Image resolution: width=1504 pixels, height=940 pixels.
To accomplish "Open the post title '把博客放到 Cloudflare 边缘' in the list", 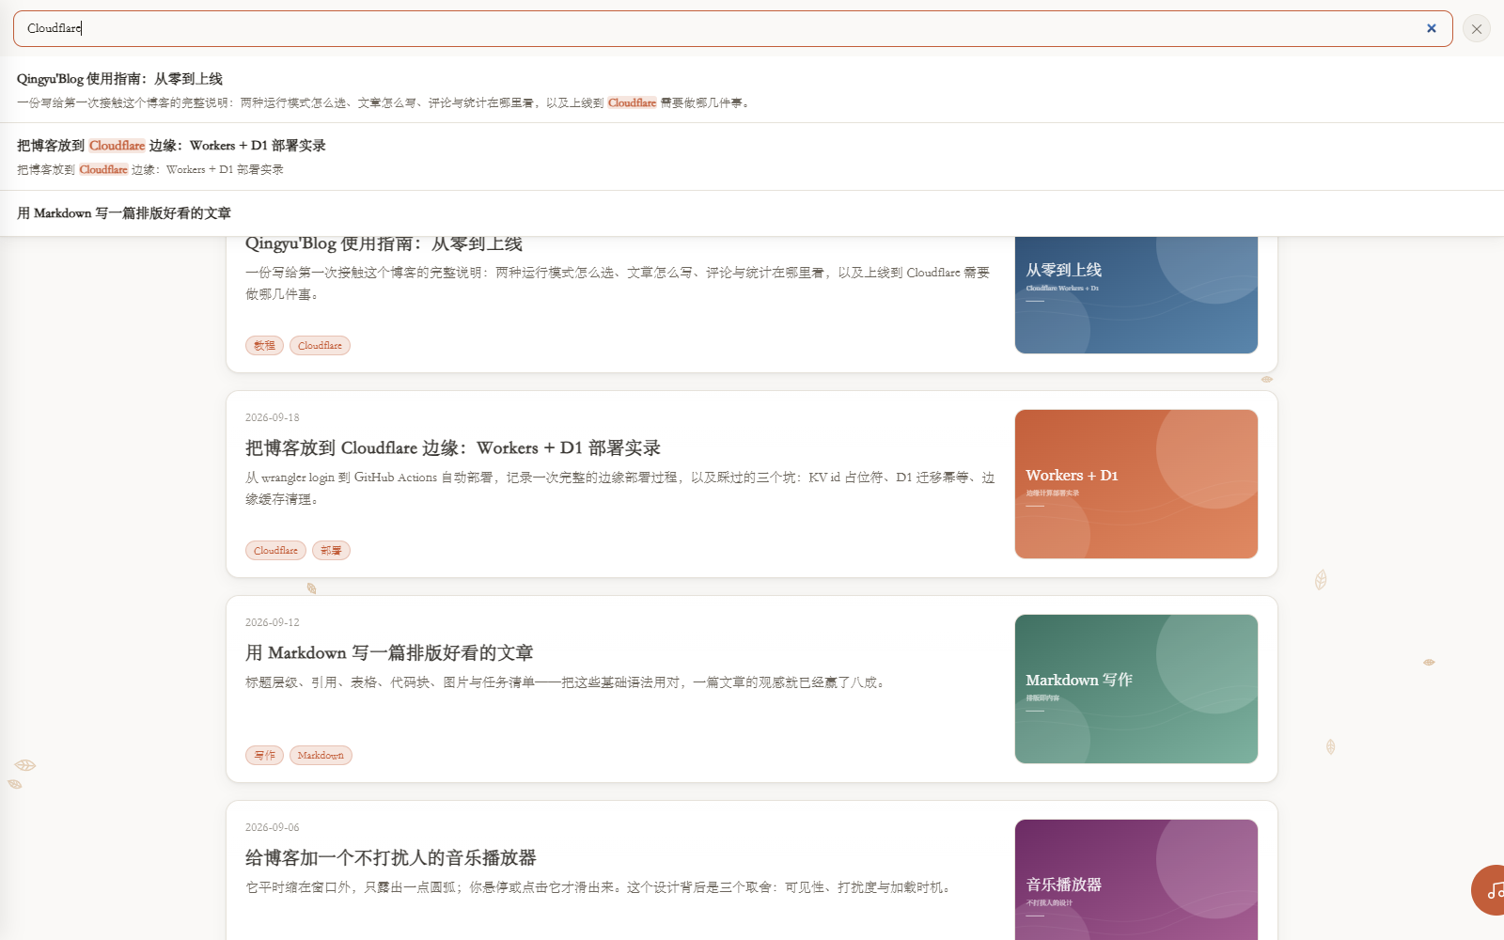I will pyautogui.click(x=453, y=447).
